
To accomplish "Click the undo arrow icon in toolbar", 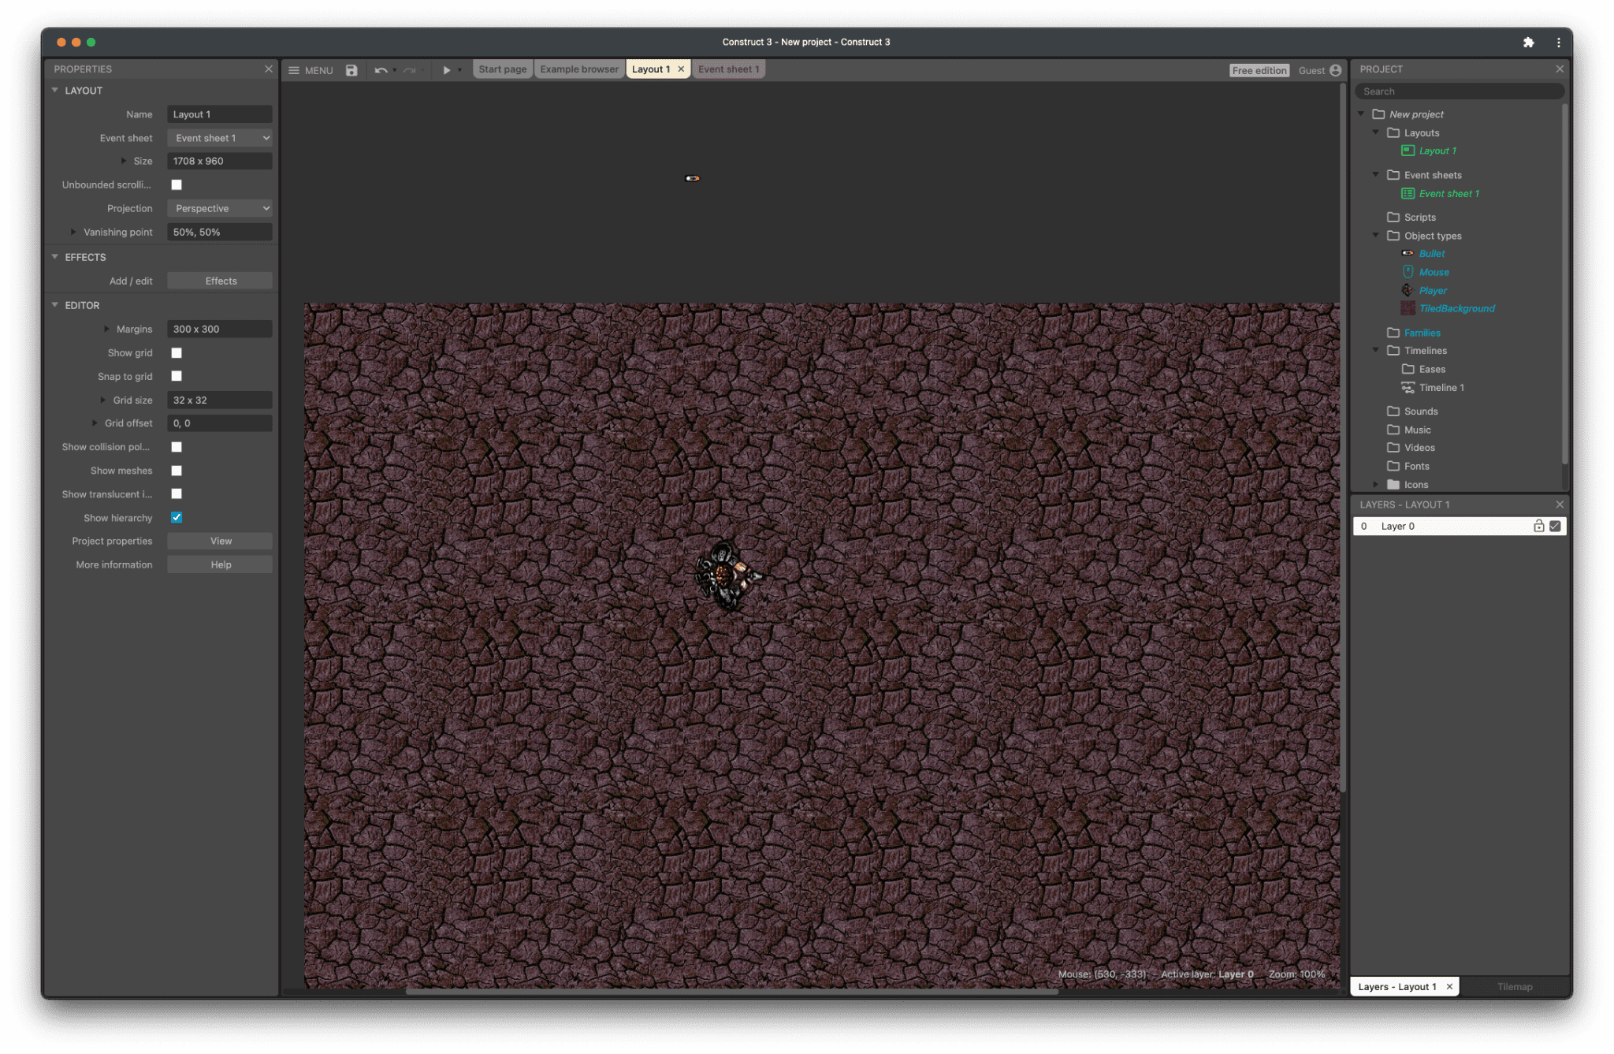I will (380, 69).
